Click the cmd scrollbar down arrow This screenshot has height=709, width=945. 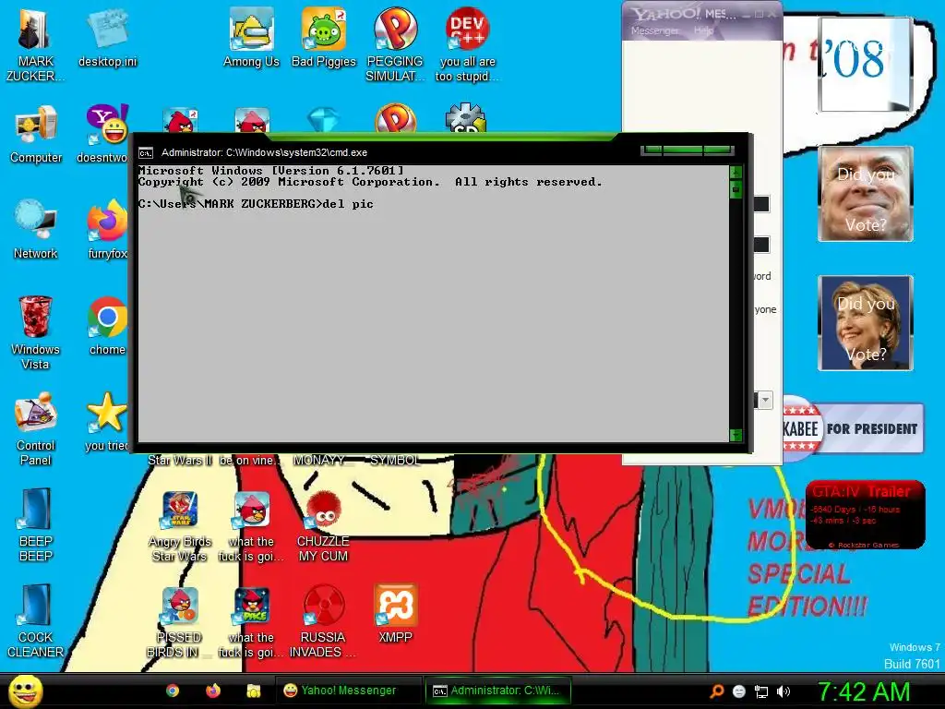pyautogui.click(x=736, y=435)
